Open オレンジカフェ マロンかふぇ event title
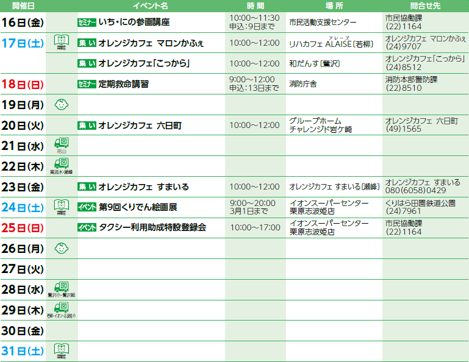The height and width of the screenshot is (362, 469). point(151,43)
